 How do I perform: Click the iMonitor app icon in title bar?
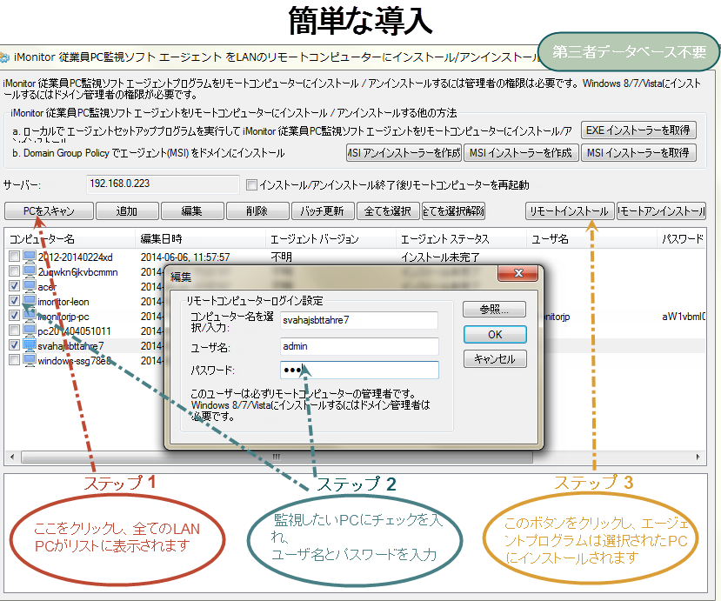tap(4, 57)
